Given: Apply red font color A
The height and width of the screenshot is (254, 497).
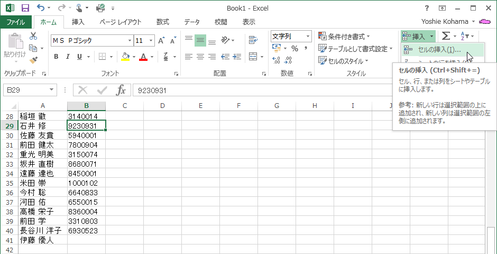Looking at the screenshot, I should [144, 57].
